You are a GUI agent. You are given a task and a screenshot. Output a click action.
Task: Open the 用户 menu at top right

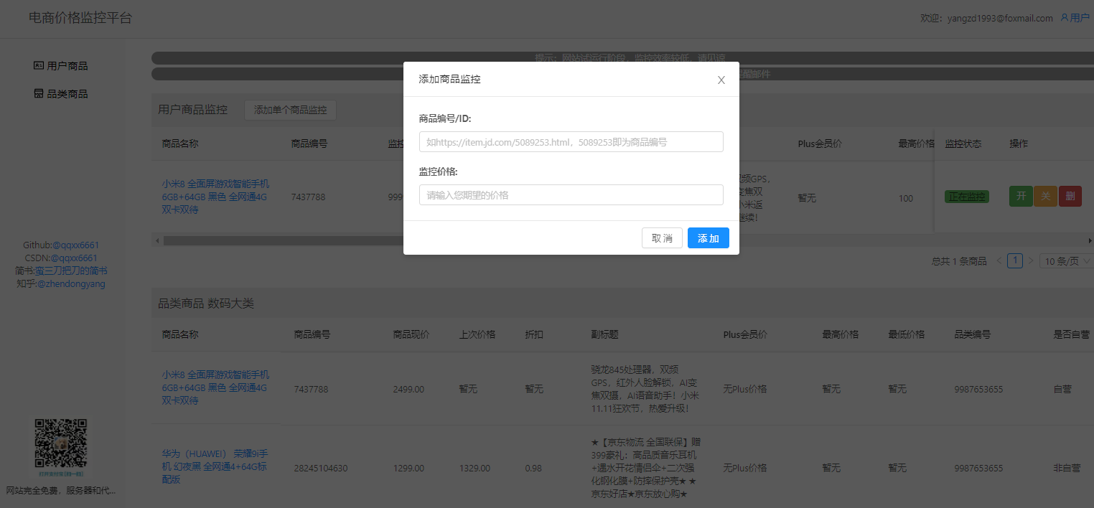(1075, 18)
